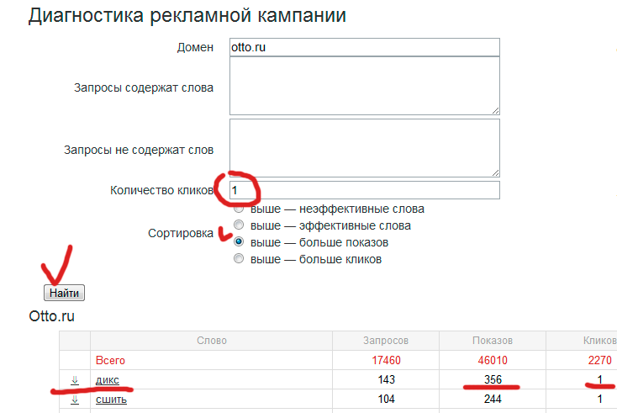Viewport: 617px width, 413px height.
Task: Click the 'Всего' total row label
Action: pyautogui.click(x=110, y=360)
